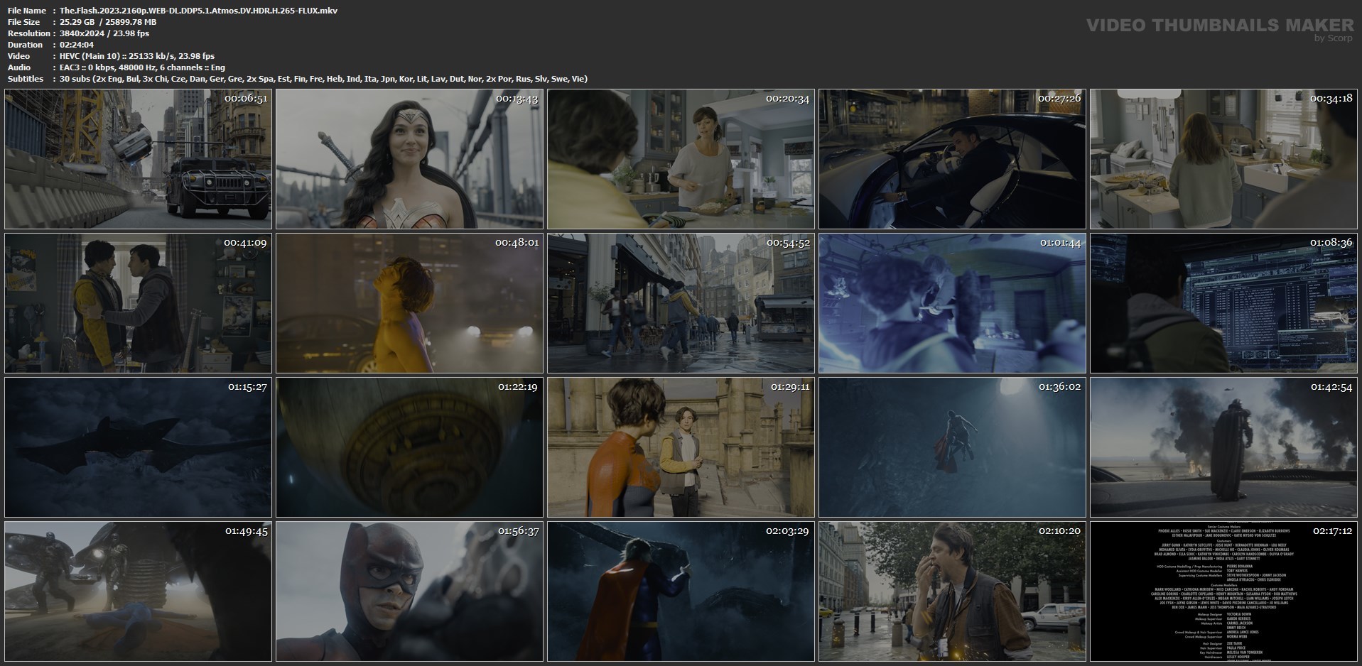1362x666 pixels.
Task: Open the computer screen thumbnail at 01:08:36
Action: (x=1223, y=303)
